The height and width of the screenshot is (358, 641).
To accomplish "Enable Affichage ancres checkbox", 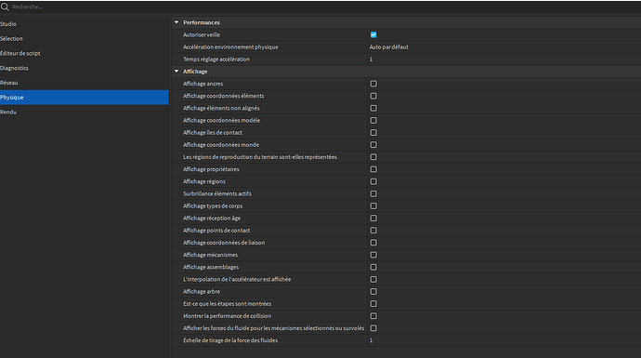I will (373, 84).
